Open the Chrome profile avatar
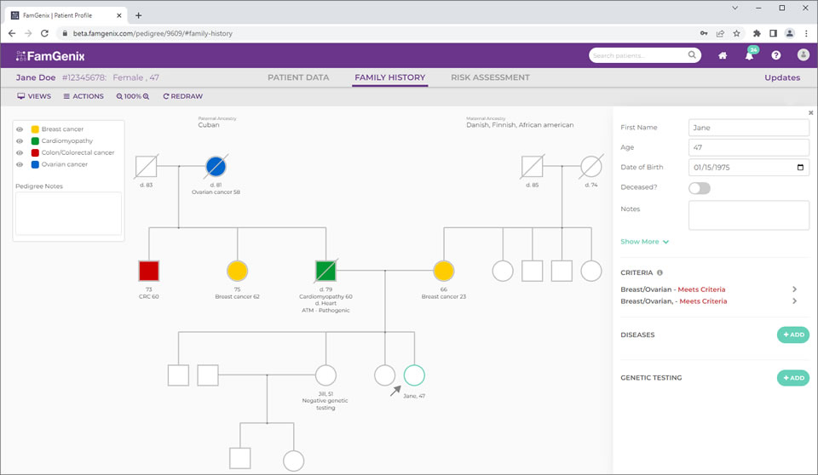818x475 pixels. 790,33
